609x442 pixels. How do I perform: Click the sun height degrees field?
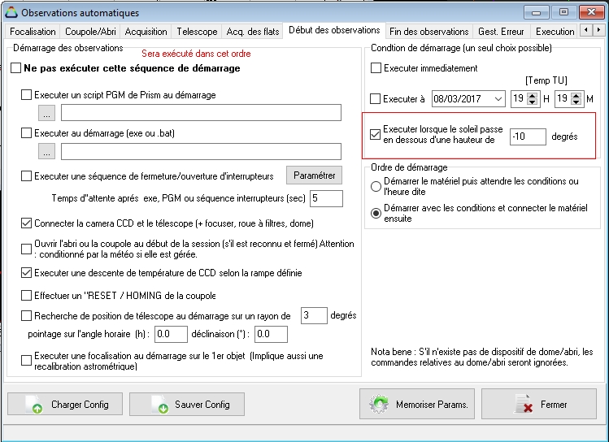pyautogui.click(x=528, y=137)
